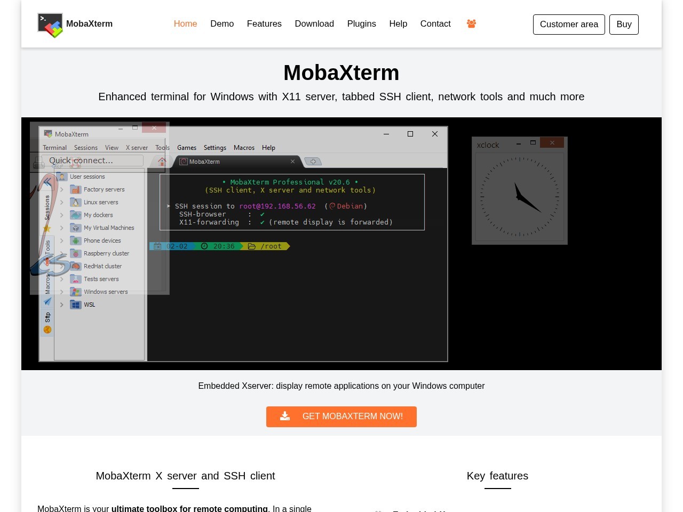Open the Customer area page
This screenshot has width=683, height=512.
tap(569, 24)
